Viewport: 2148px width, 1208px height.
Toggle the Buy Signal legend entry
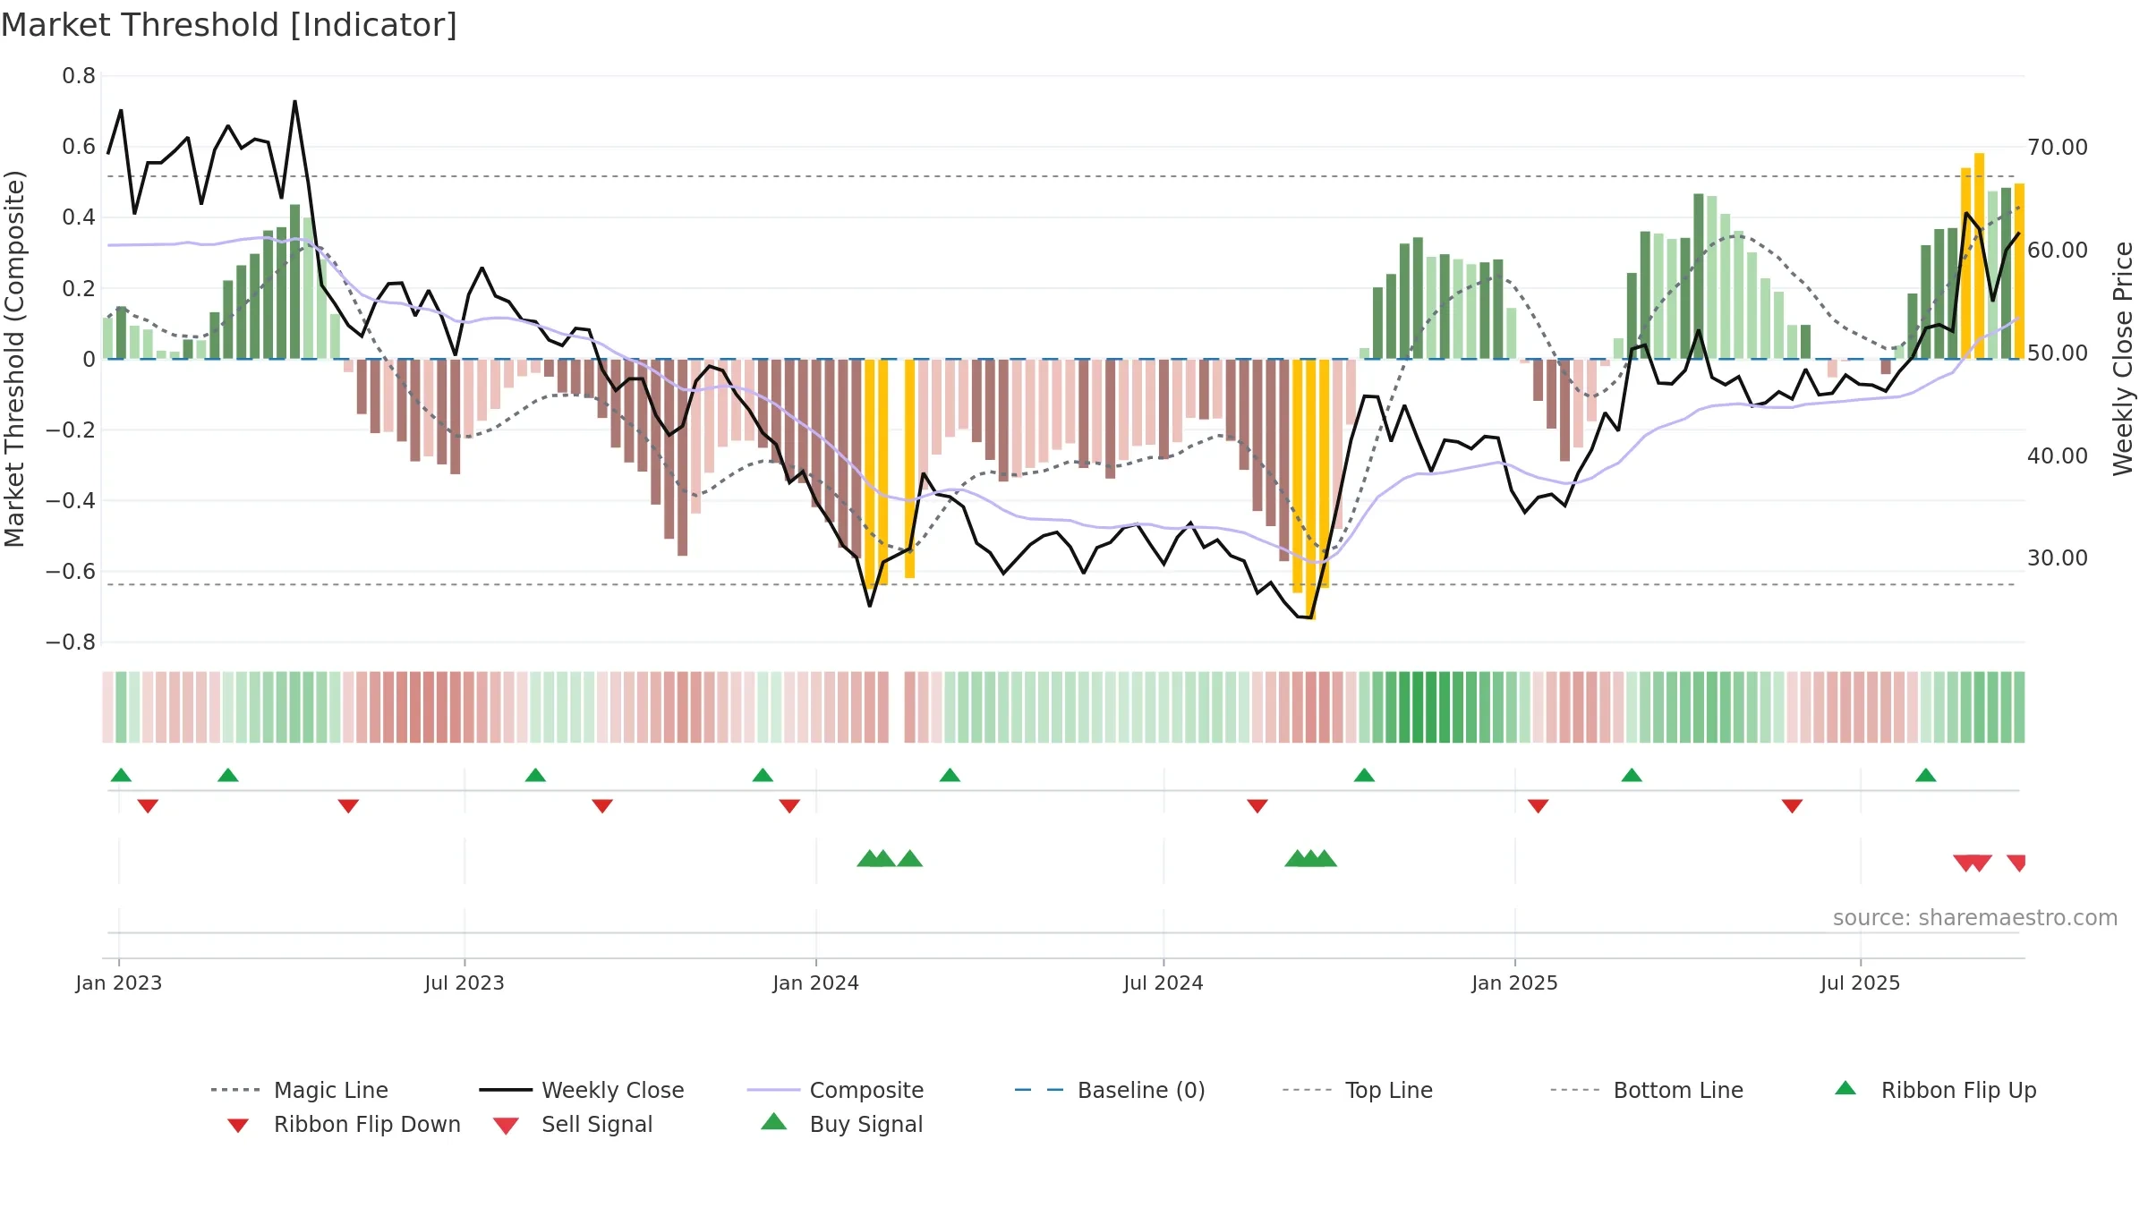click(841, 1124)
